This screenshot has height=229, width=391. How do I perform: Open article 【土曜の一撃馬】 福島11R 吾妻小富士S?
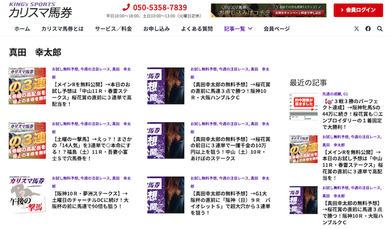coord(92,149)
